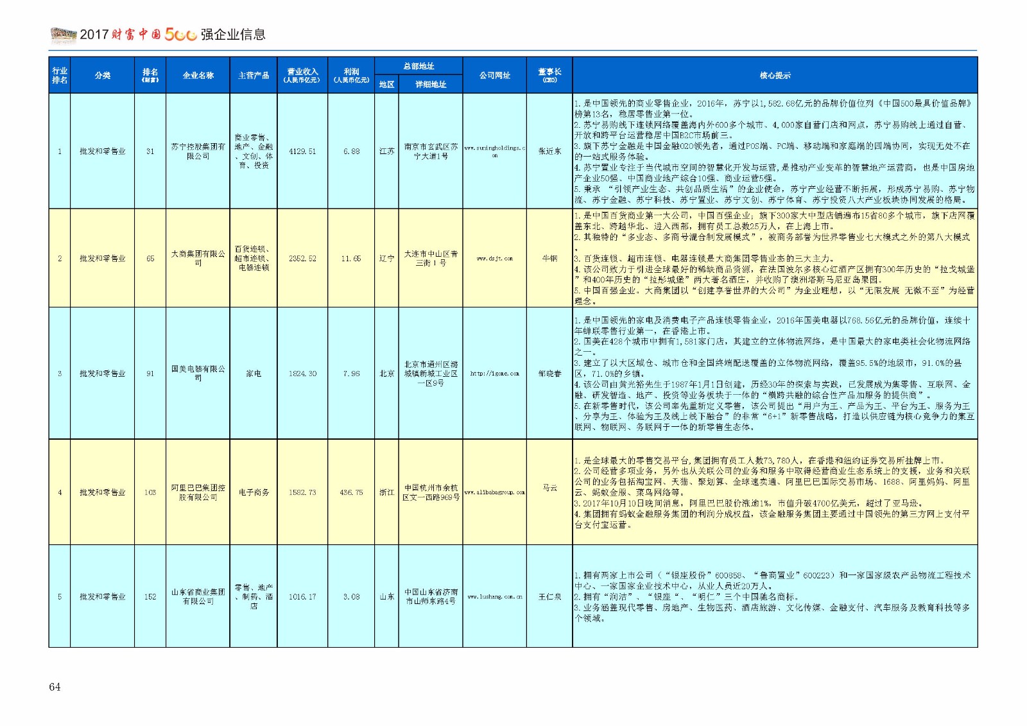Click region cell "辽宁"
The width and height of the screenshot is (1027, 726).
pyautogui.click(x=386, y=259)
